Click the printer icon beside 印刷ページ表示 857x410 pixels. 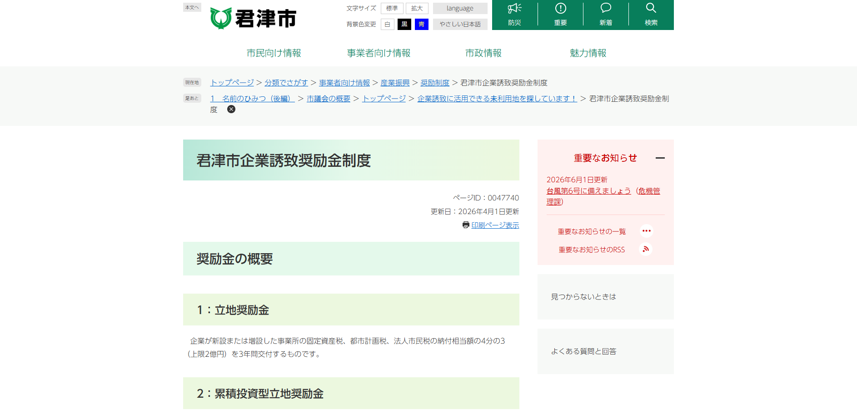point(466,225)
